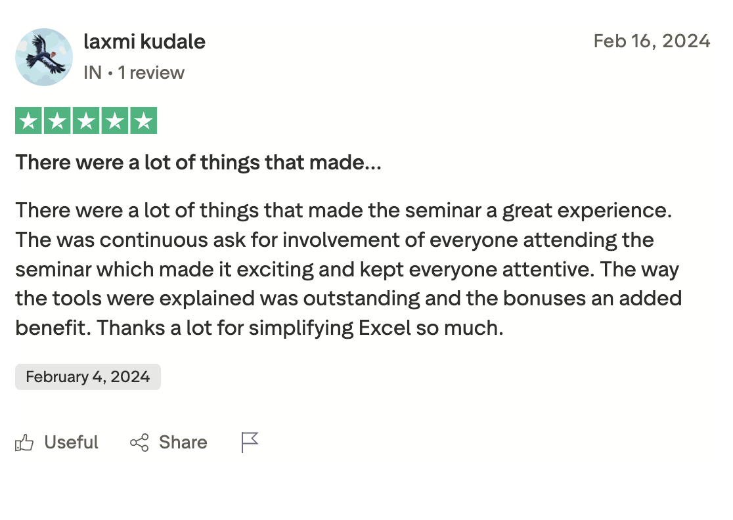Open laxmi kudale's bird avatar picture
Image resolution: width=733 pixels, height=520 pixels.
44,57
